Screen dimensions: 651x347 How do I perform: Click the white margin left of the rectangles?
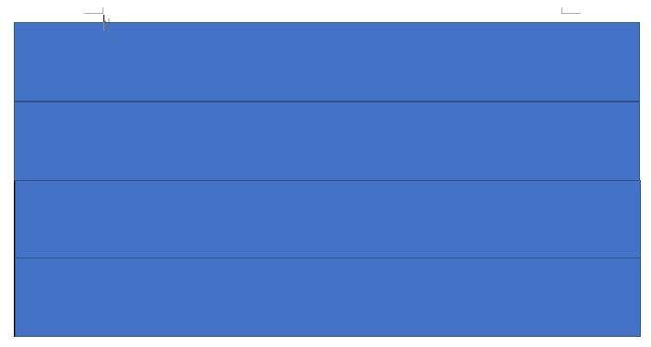pyautogui.click(x=6, y=178)
